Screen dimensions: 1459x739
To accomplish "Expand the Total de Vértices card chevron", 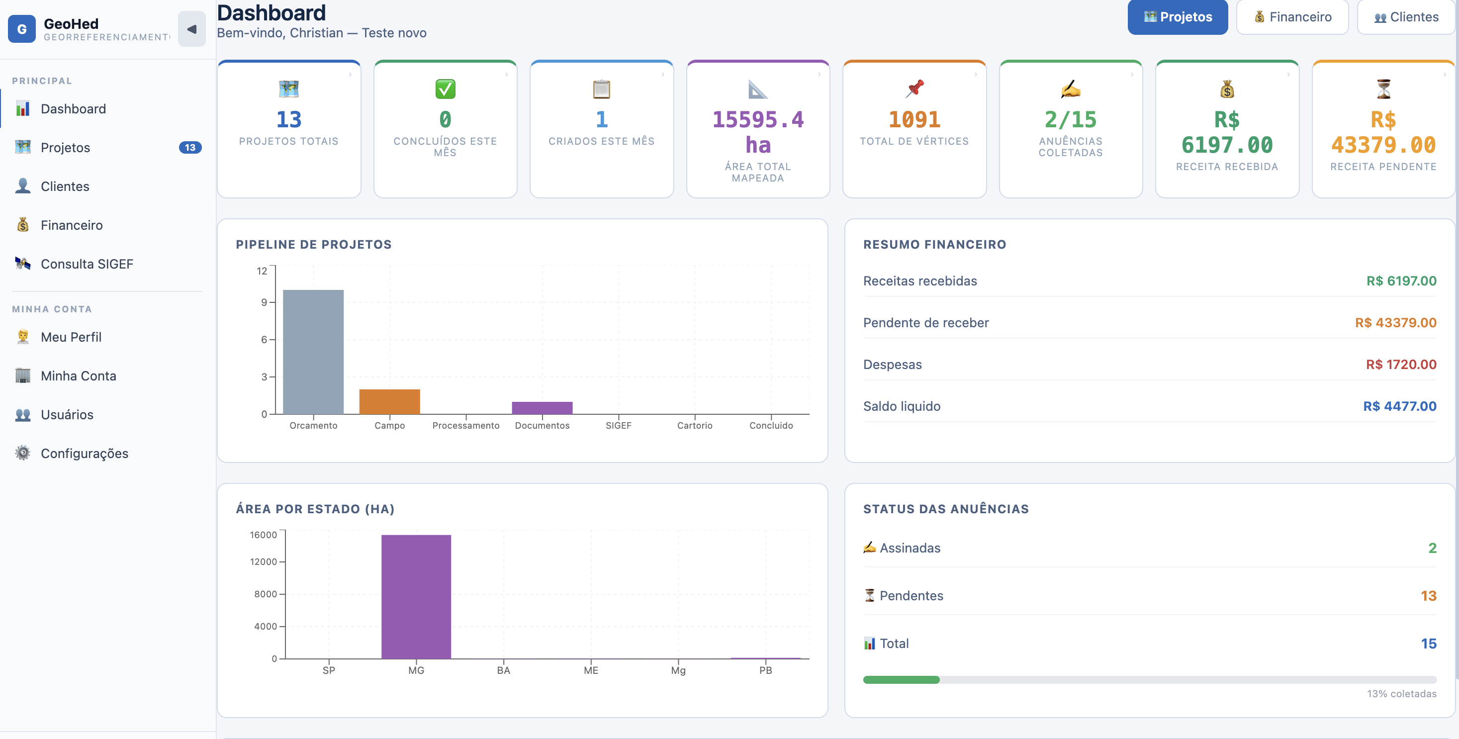I will (x=976, y=74).
